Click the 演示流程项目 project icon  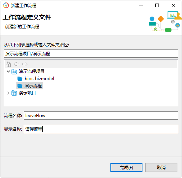click(14, 72)
